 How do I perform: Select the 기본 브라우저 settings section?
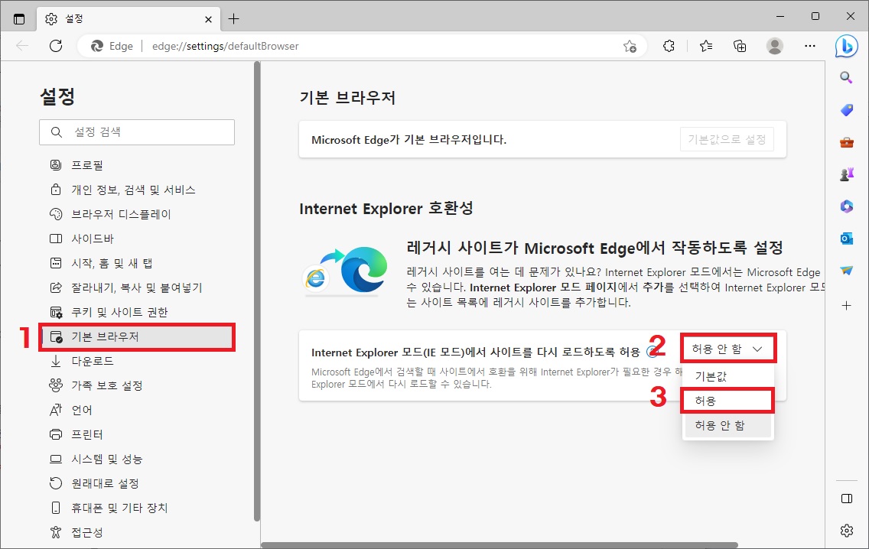click(137, 337)
